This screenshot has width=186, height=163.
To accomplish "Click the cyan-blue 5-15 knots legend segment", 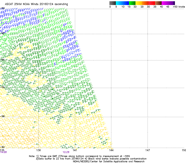I will [122, 3].
